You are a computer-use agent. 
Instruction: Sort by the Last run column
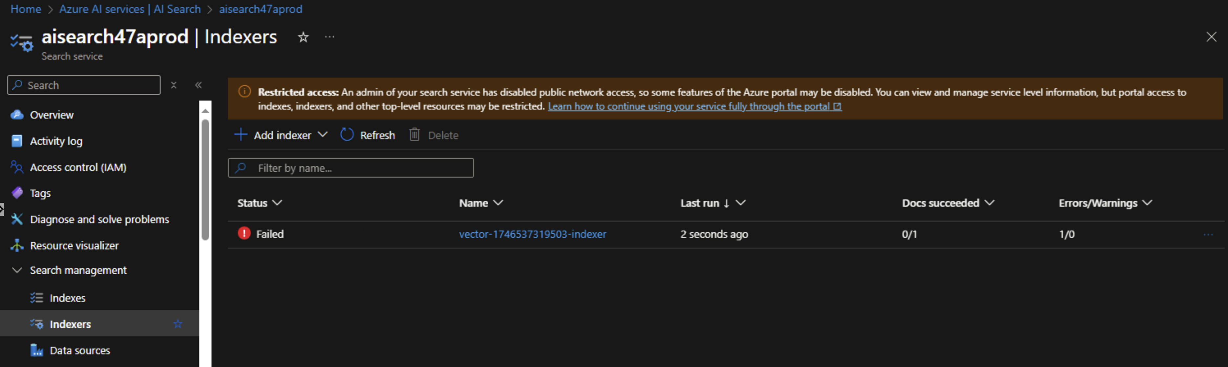[713, 203]
